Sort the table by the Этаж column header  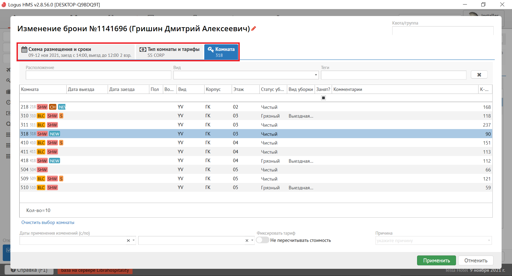239,89
